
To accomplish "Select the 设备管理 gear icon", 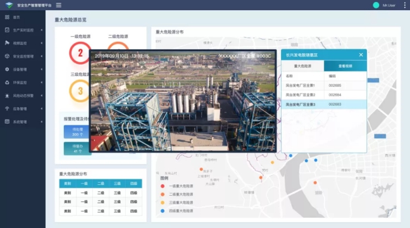I will tap(7, 69).
